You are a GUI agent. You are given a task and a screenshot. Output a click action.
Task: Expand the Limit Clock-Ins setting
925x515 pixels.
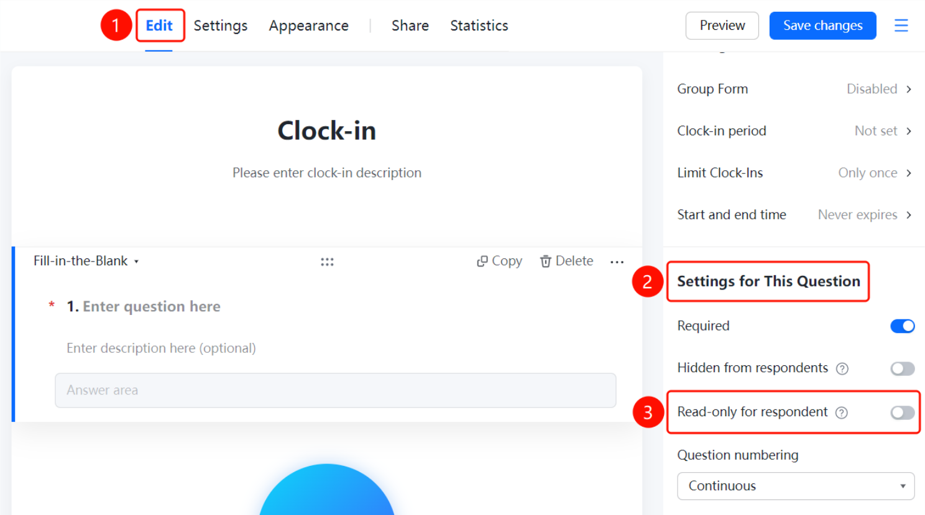[x=794, y=173]
